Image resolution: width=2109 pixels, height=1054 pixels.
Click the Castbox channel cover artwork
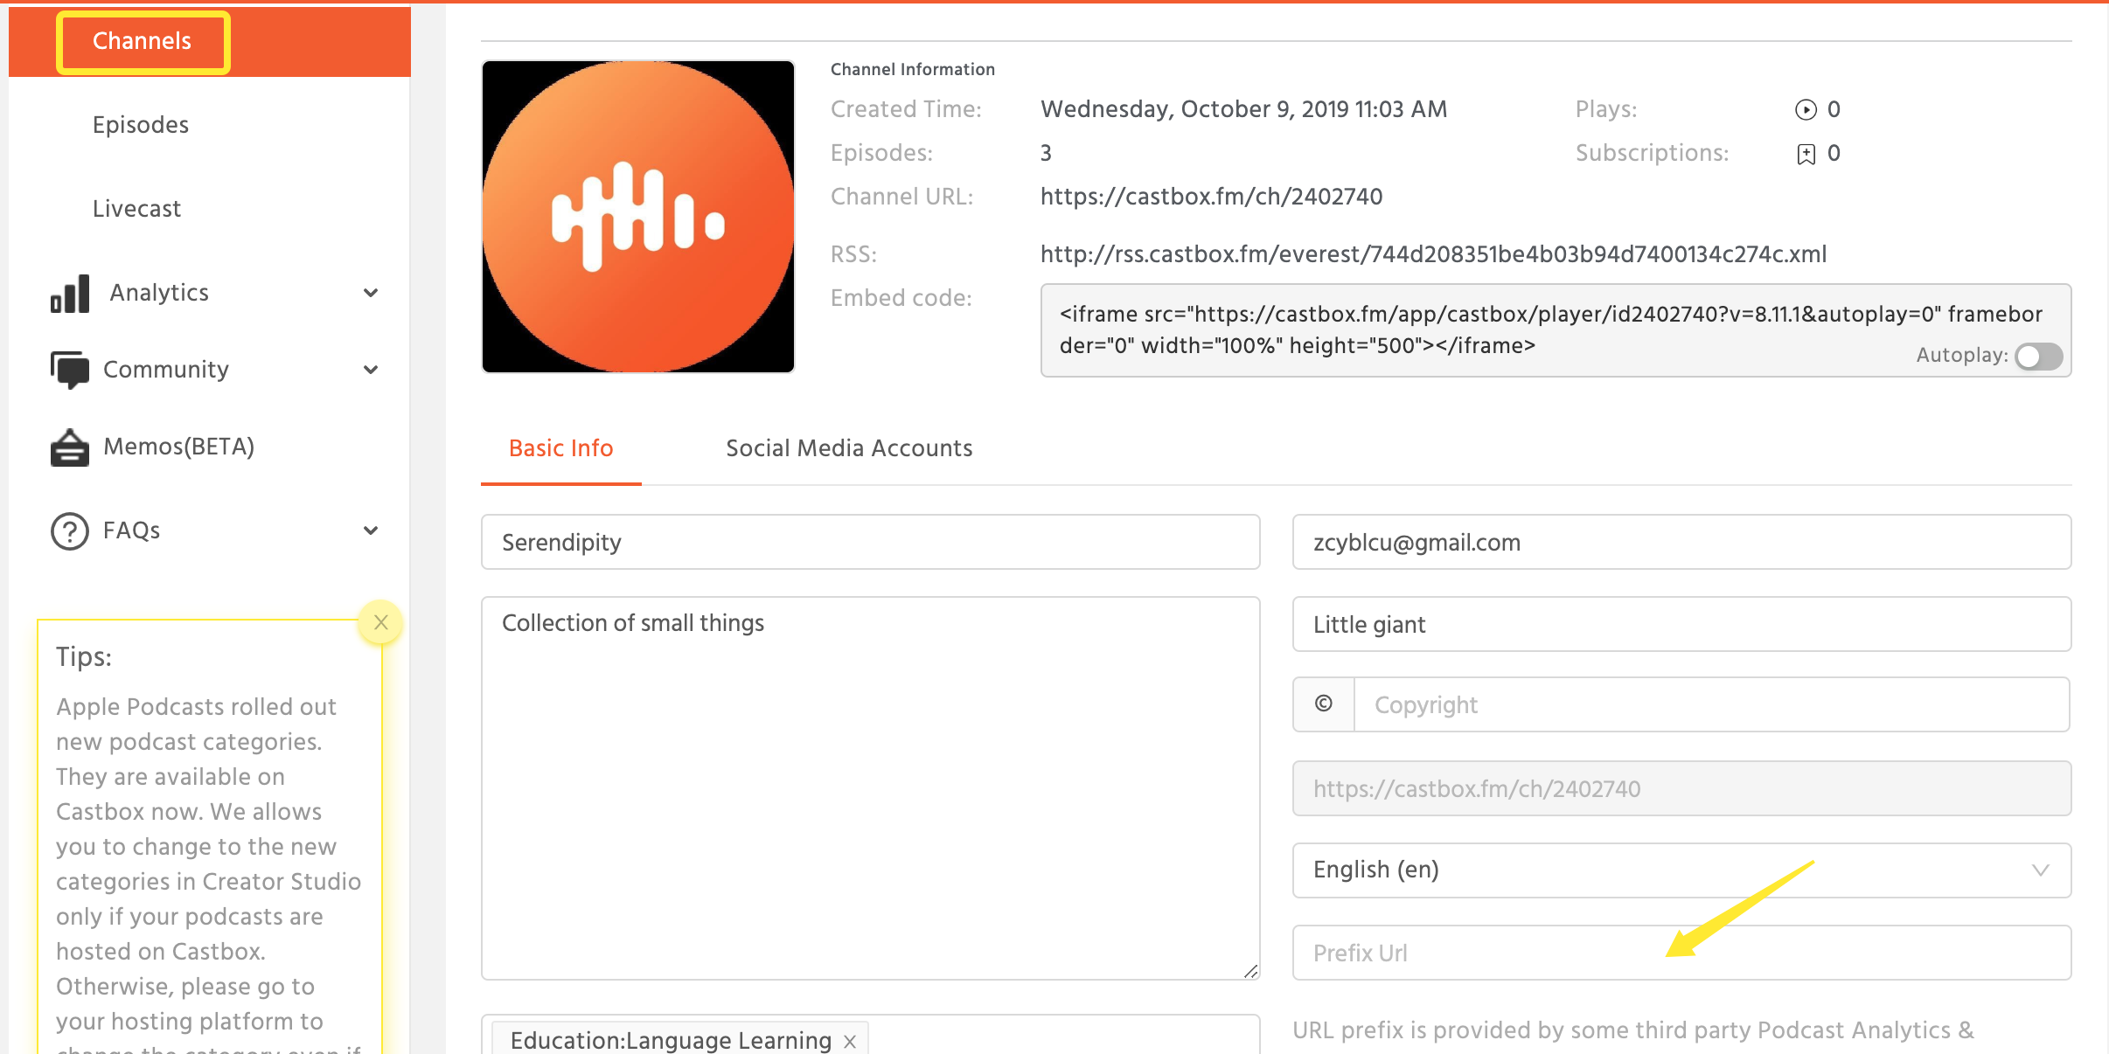(x=638, y=217)
